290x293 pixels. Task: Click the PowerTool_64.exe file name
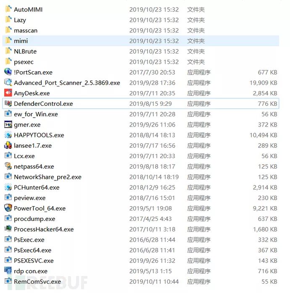[40, 208]
